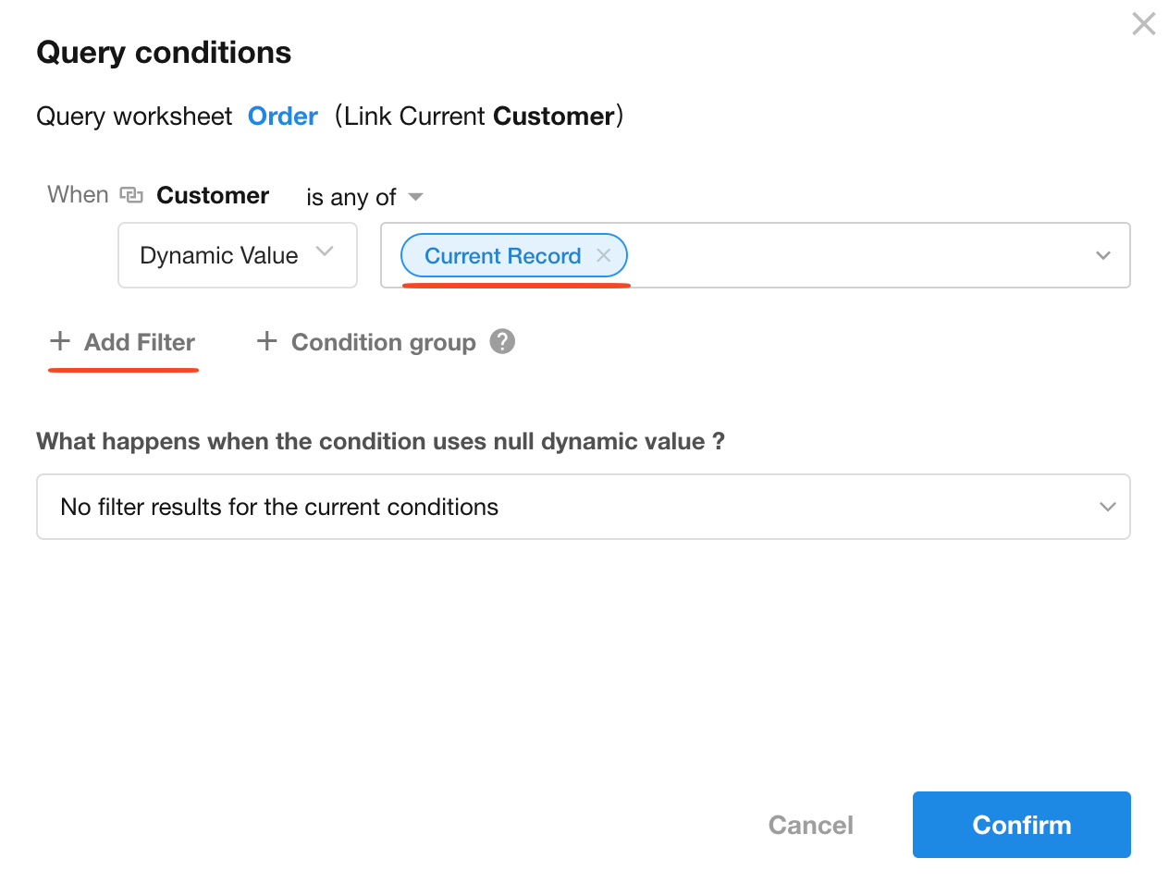Select the Customer field name
This screenshot has height=895, width=1169.
tap(213, 195)
